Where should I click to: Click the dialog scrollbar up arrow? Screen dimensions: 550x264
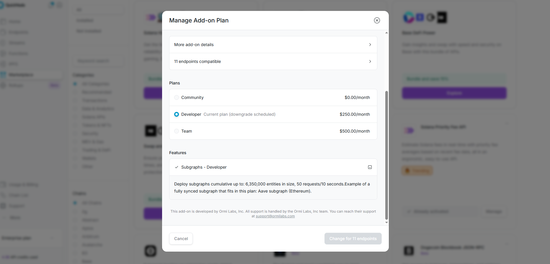pos(386,33)
